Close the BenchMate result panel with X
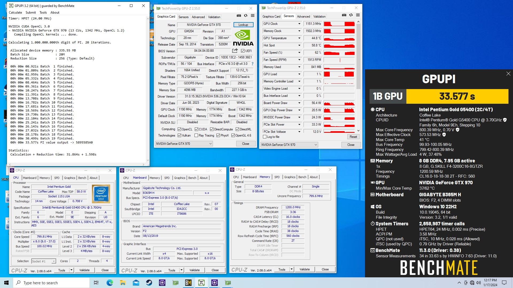 [x=508, y=74]
